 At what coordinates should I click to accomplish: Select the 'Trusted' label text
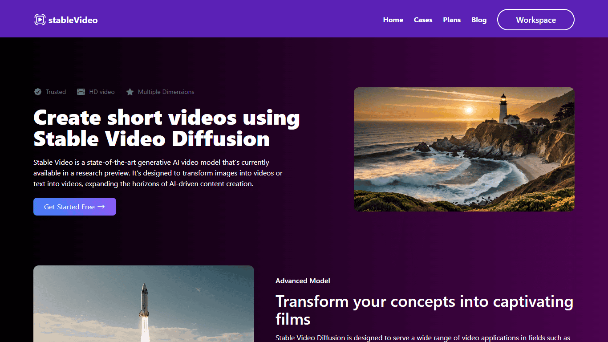pos(56,92)
